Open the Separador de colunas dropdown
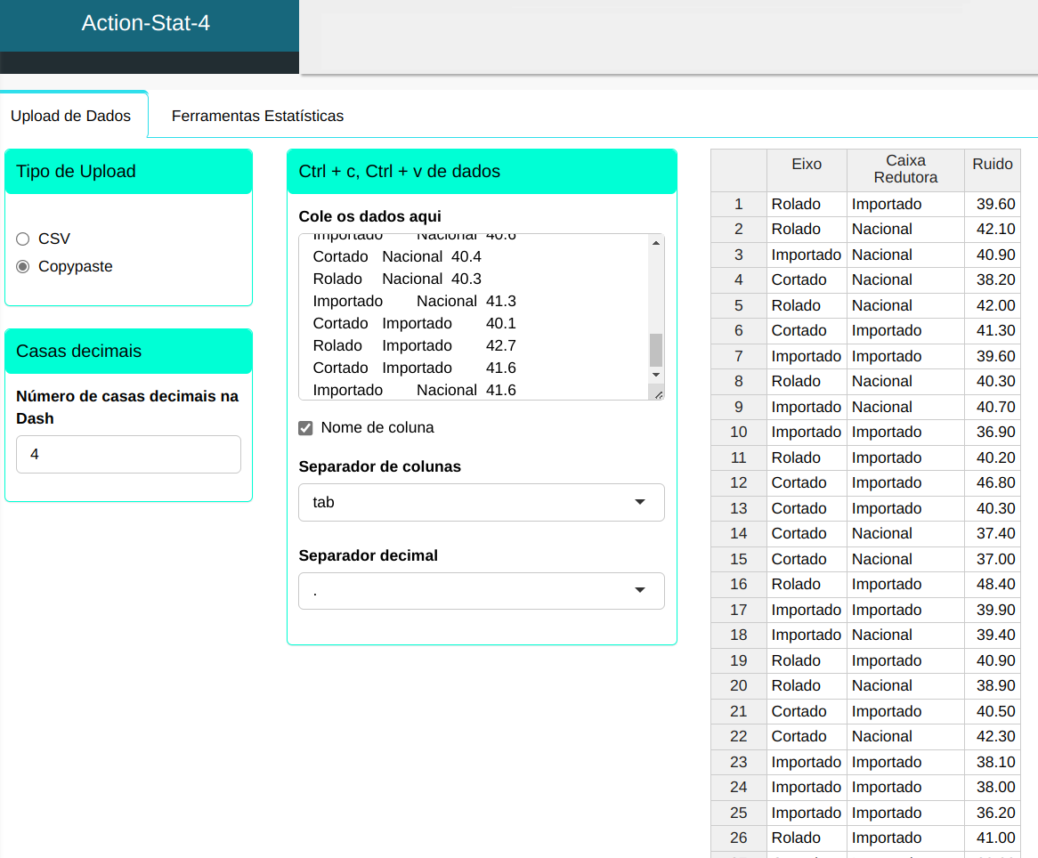Screen dimensions: 1038x858 pos(481,502)
